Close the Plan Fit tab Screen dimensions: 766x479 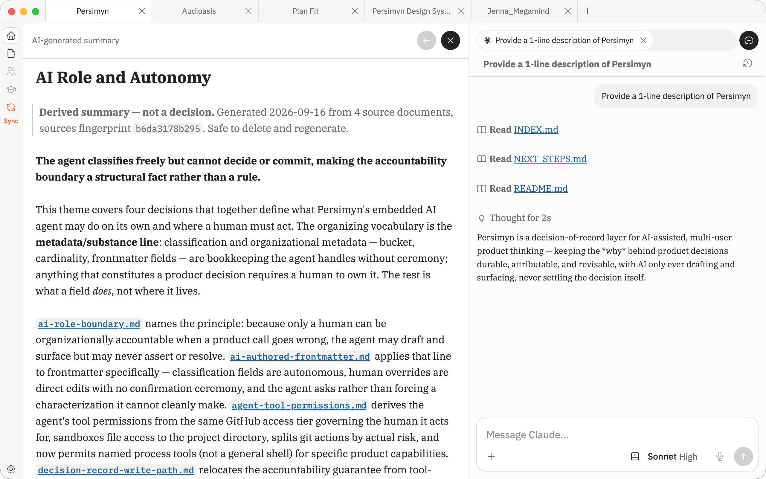[x=355, y=11]
